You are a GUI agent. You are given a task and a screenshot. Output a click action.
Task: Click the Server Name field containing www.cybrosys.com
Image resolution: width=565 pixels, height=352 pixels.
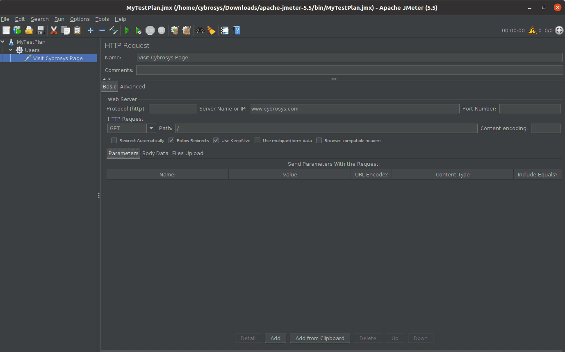point(354,108)
